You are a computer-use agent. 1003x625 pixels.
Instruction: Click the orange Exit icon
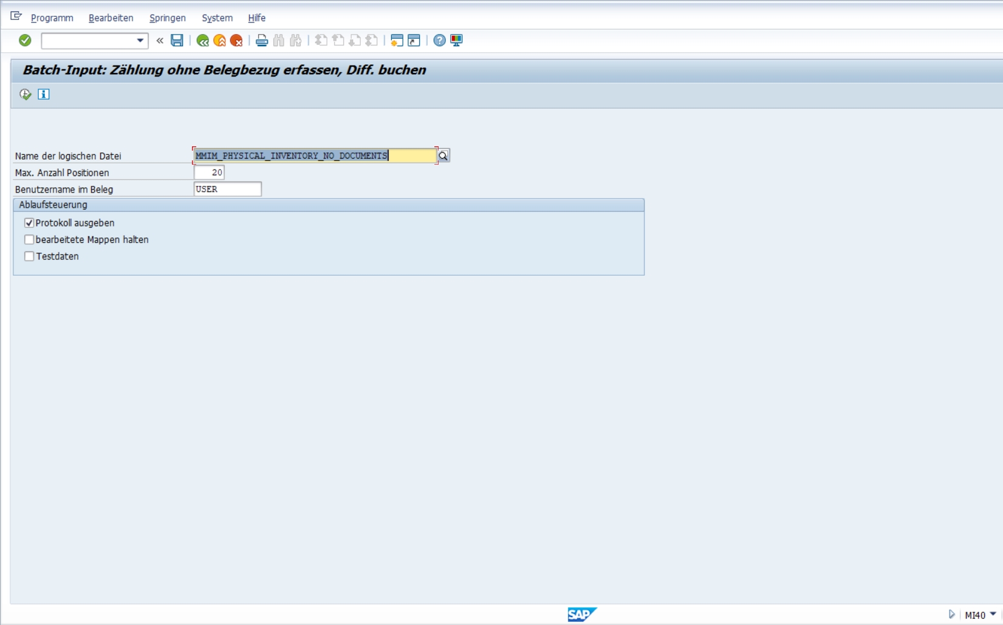click(219, 41)
